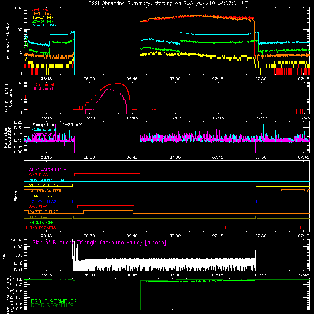Select the 'HI channel' legend label

42,89
